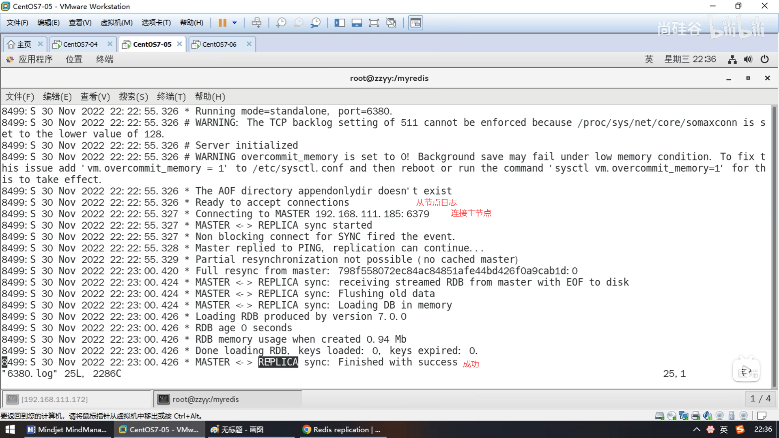Open the snapshot manager icon

pos(316,23)
